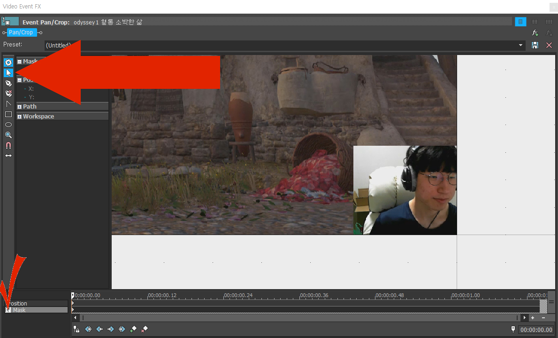This screenshot has width=558, height=338.
Task: Expand the Workspace section
Action: click(20, 117)
